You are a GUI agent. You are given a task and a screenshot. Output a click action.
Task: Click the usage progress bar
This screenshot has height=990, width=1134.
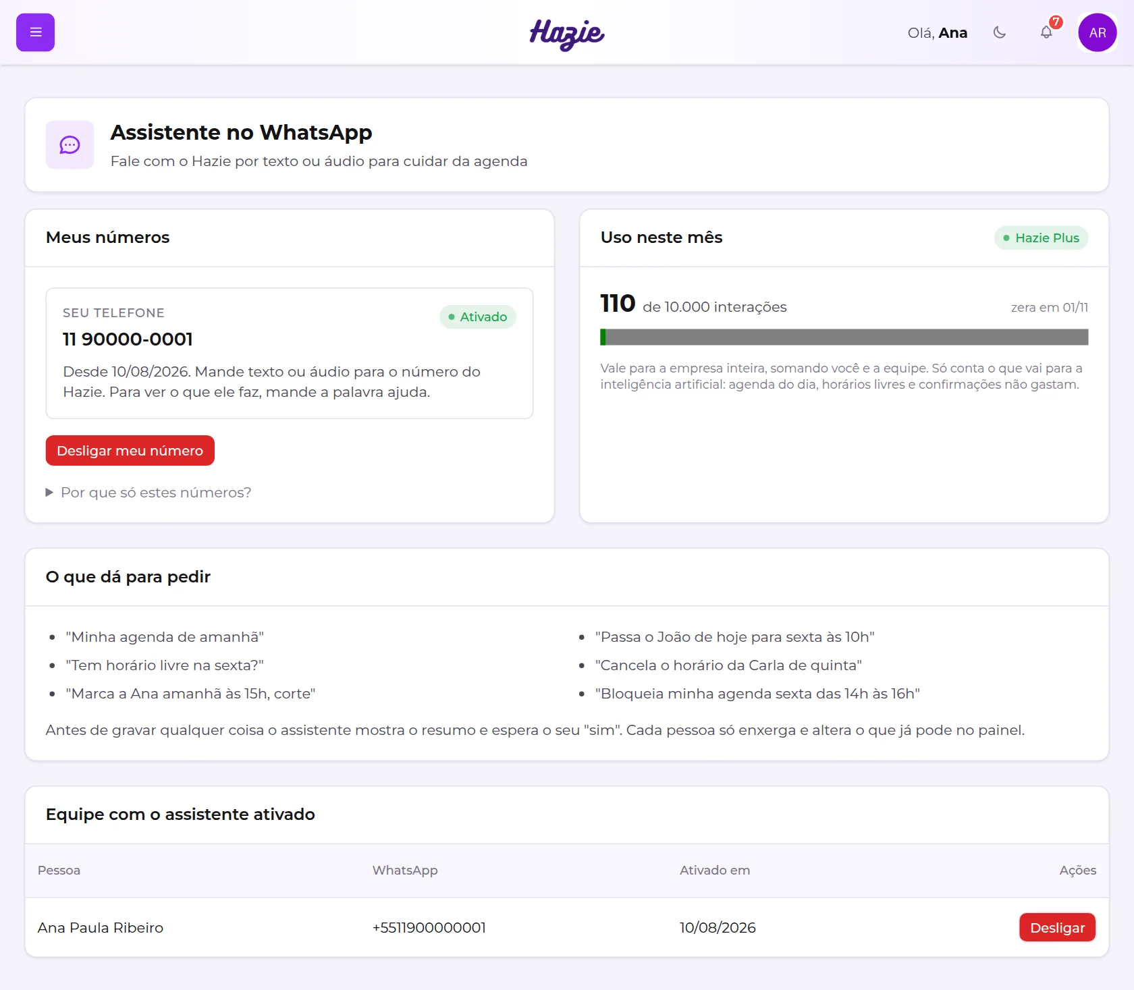click(x=844, y=337)
